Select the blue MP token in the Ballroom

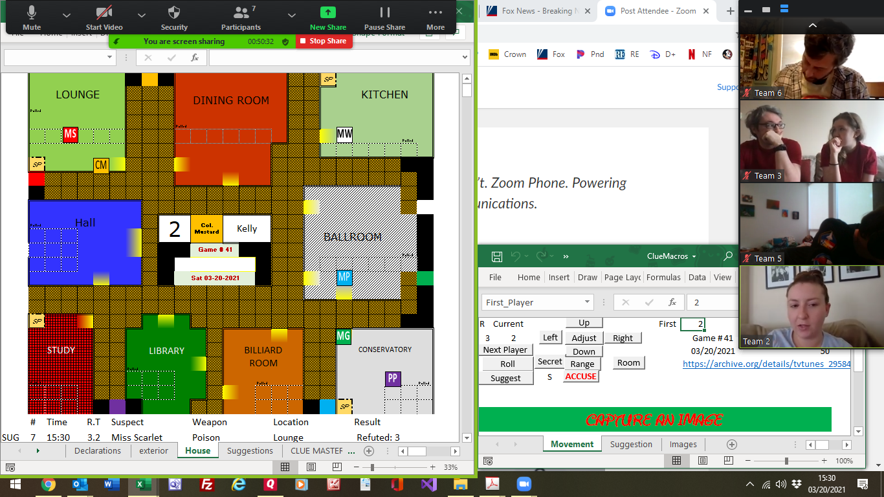pos(344,278)
